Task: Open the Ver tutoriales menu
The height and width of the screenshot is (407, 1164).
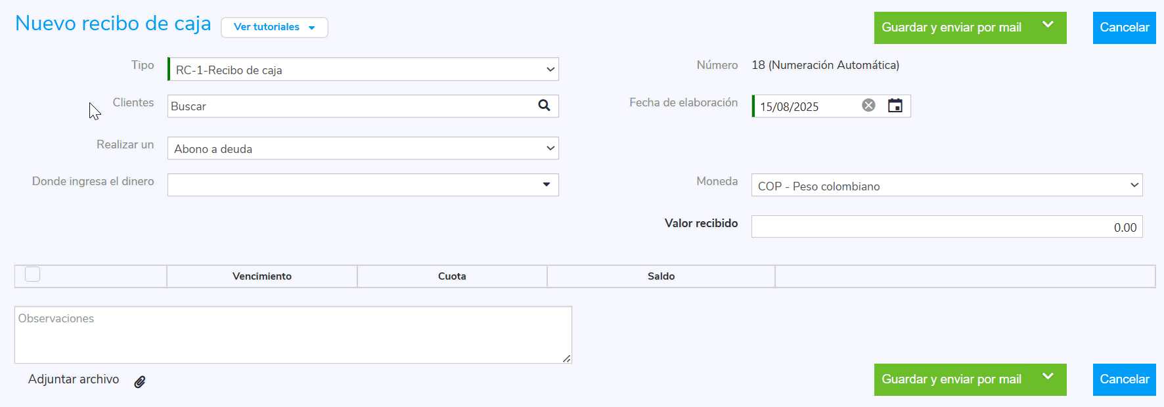Action: click(x=274, y=28)
